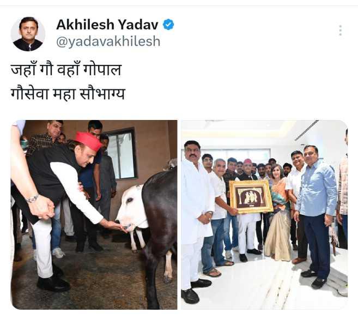Select the tweet line गौसेवा महा सौभाग्य
358x319 pixels.
tap(68, 94)
